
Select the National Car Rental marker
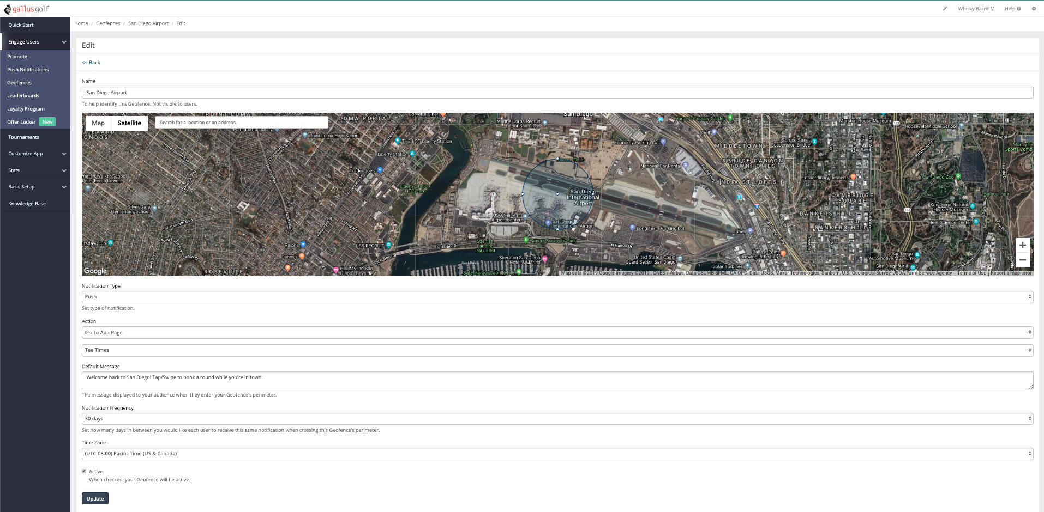[x=685, y=166]
